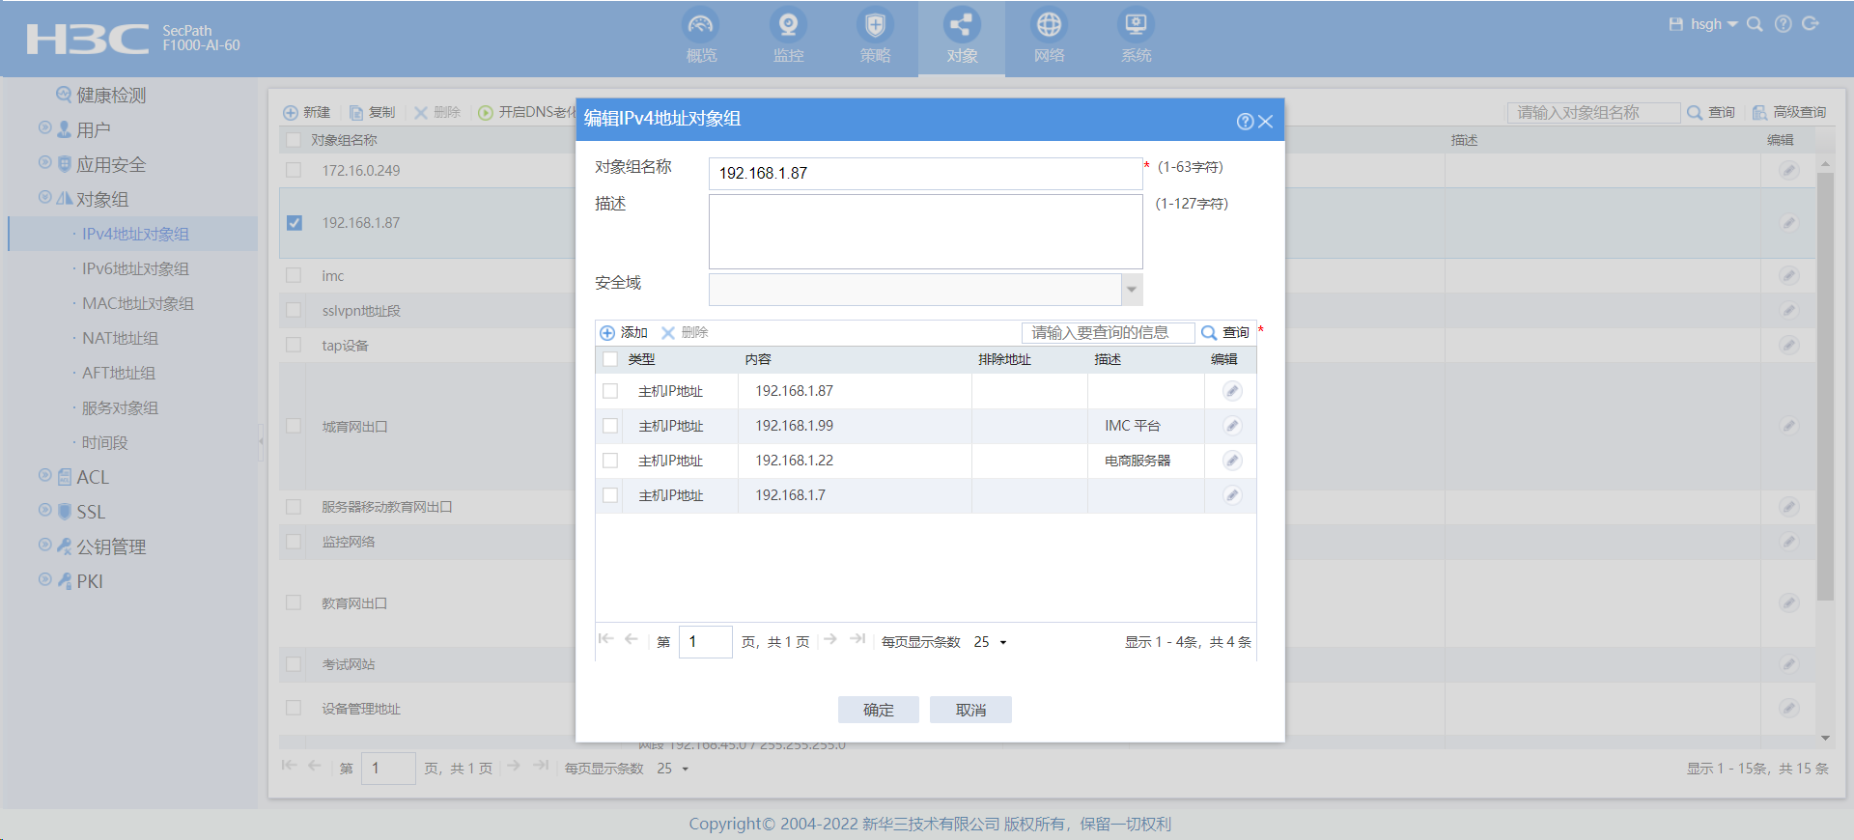
Task: Go to previous page in dialog pager
Action: pyautogui.click(x=632, y=639)
